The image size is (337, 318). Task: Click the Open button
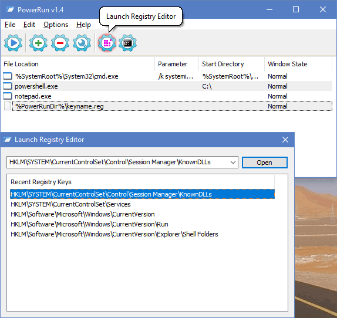click(265, 163)
